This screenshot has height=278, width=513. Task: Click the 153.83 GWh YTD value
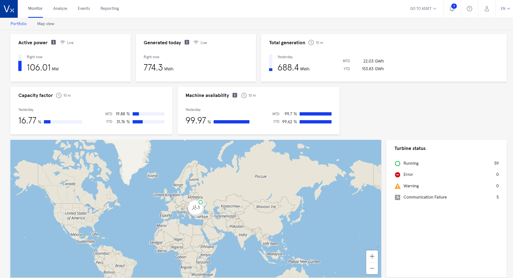373,69
